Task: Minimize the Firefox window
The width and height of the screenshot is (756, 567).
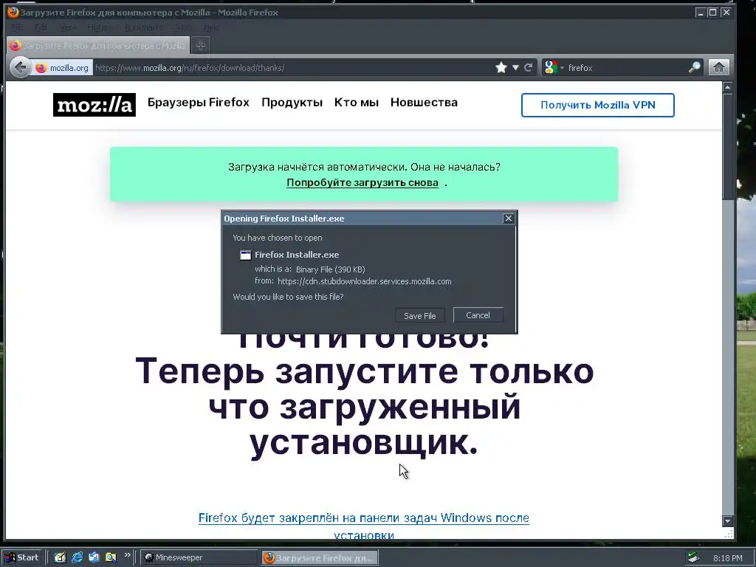Action: pos(700,13)
